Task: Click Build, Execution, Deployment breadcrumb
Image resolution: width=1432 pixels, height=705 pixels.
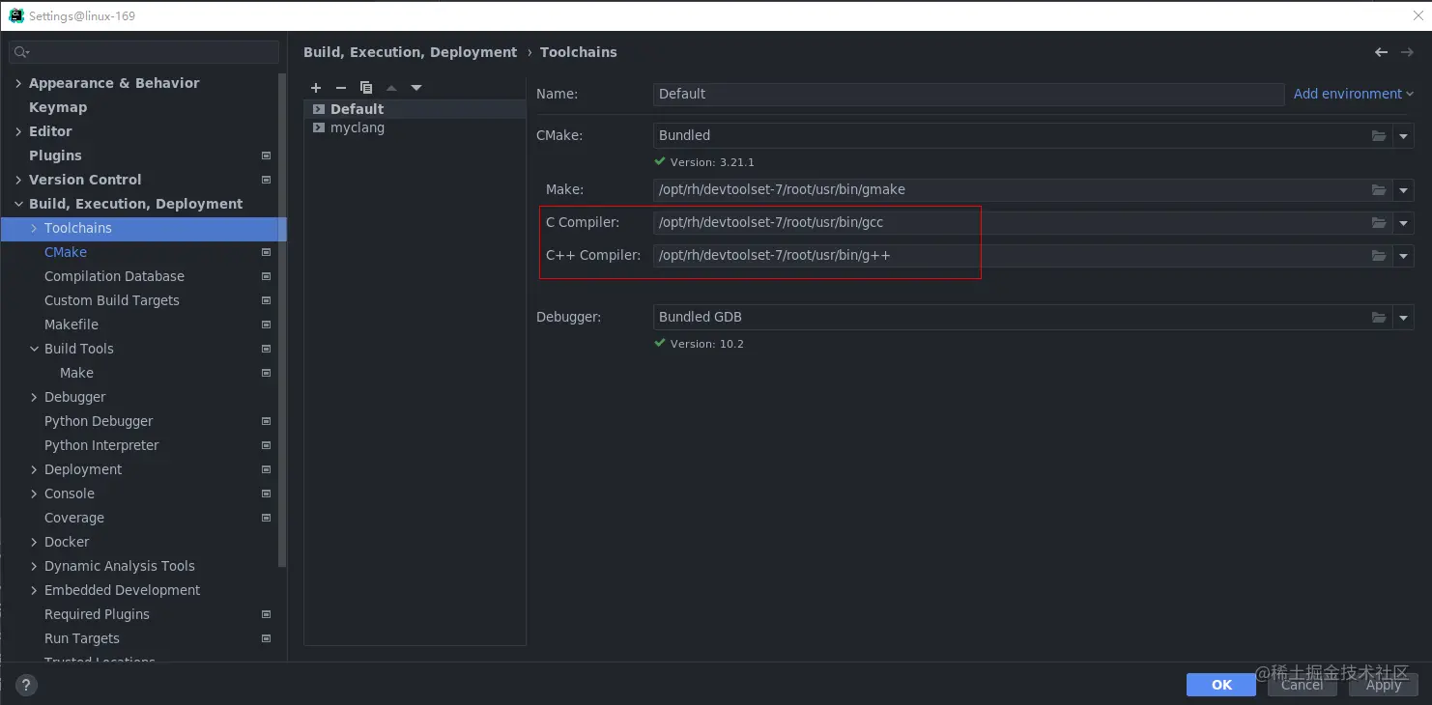Action: coord(410,52)
